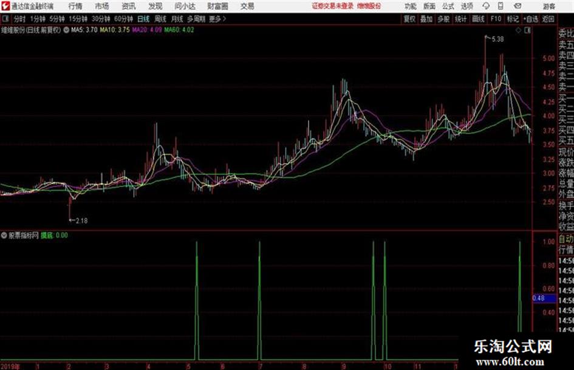This screenshot has width=574, height=370.
Task: Open the 市场 menu
Action: click(x=102, y=6)
